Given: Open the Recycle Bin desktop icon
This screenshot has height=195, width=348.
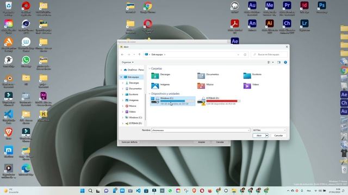Looking at the screenshot, I should coord(9,9).
